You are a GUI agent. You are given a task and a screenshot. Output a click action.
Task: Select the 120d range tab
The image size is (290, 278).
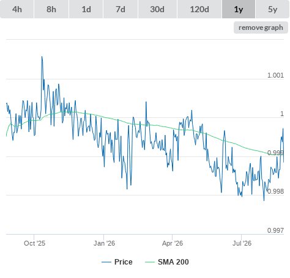pyautogui.click(x=199, y=9)
